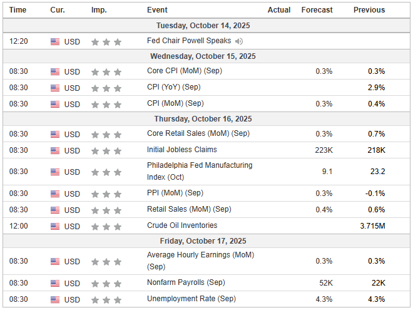
Task: Click the Previous column header
Action: click(369, 10)
